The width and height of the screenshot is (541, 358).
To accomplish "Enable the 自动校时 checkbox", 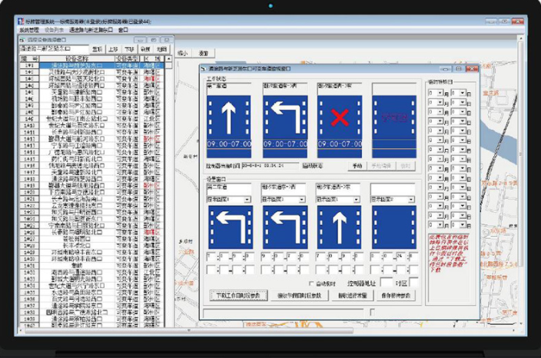I will (x=311, y=283).
